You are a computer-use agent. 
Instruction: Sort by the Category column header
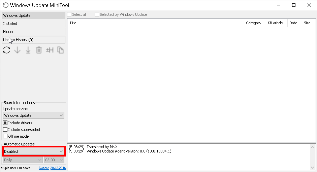[x=255, y=23]
